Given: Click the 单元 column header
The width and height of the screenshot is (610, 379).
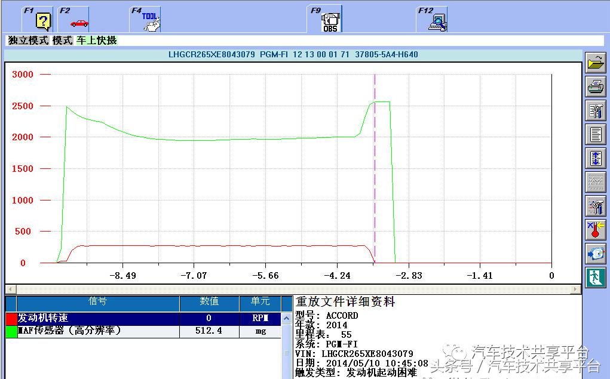Looking at the screenshot, I should (260, 303).
